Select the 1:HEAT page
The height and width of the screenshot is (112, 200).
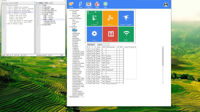click(x=74, y=32)
